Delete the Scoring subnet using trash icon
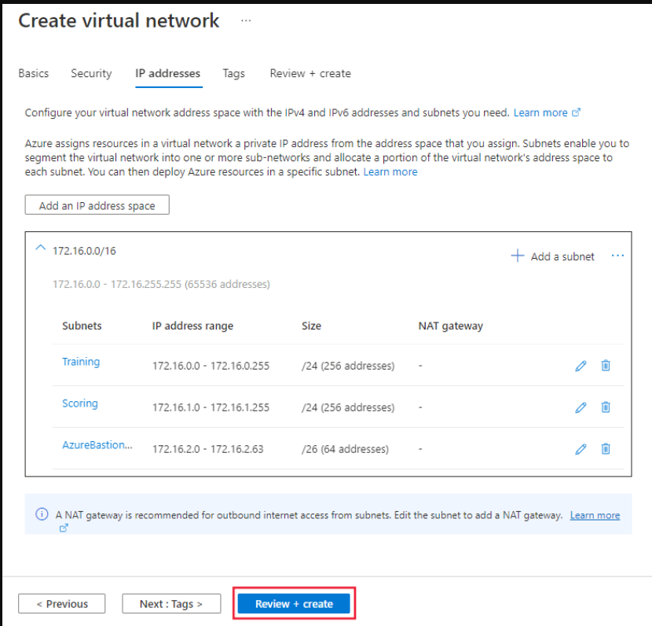Screen dimensions: 652x626 (606, 407)
